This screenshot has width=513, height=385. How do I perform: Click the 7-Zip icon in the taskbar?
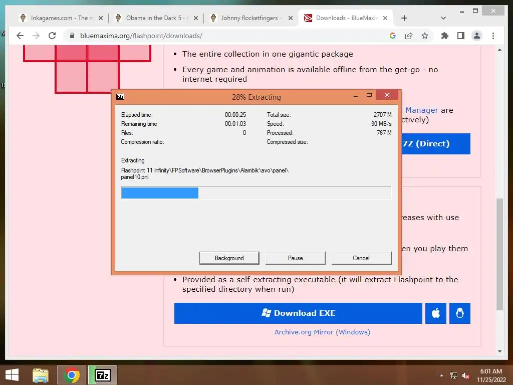[103, 375]
